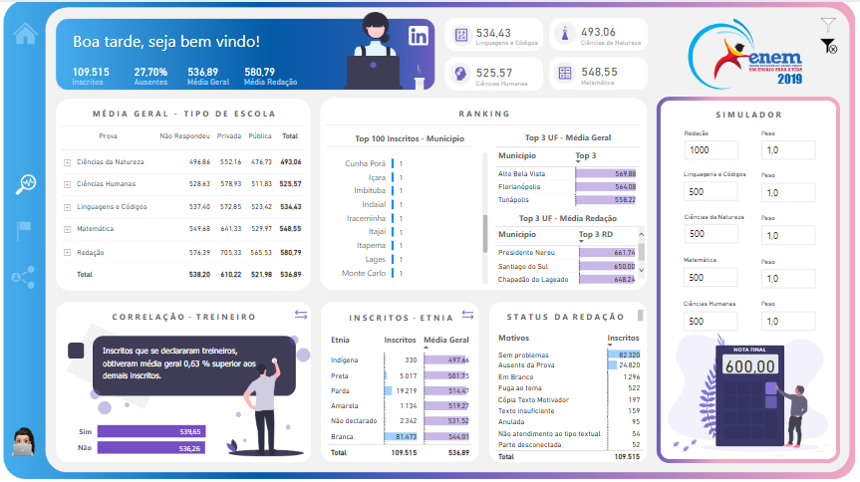Click the Ranking municipality list scrollbar
Image resolution: width=860 pixels, height=482 pixels.
click(x=486, y=234)
